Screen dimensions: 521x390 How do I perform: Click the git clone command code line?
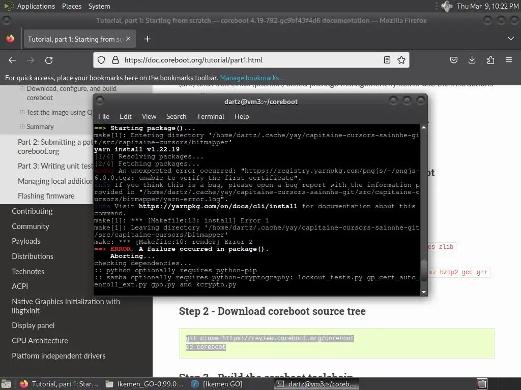click(x=270, y=338)
